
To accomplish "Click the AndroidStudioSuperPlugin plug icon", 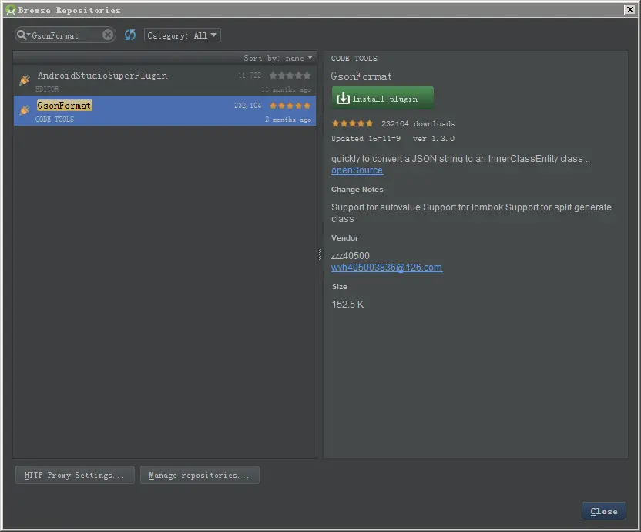I will [x=25, y=80].
